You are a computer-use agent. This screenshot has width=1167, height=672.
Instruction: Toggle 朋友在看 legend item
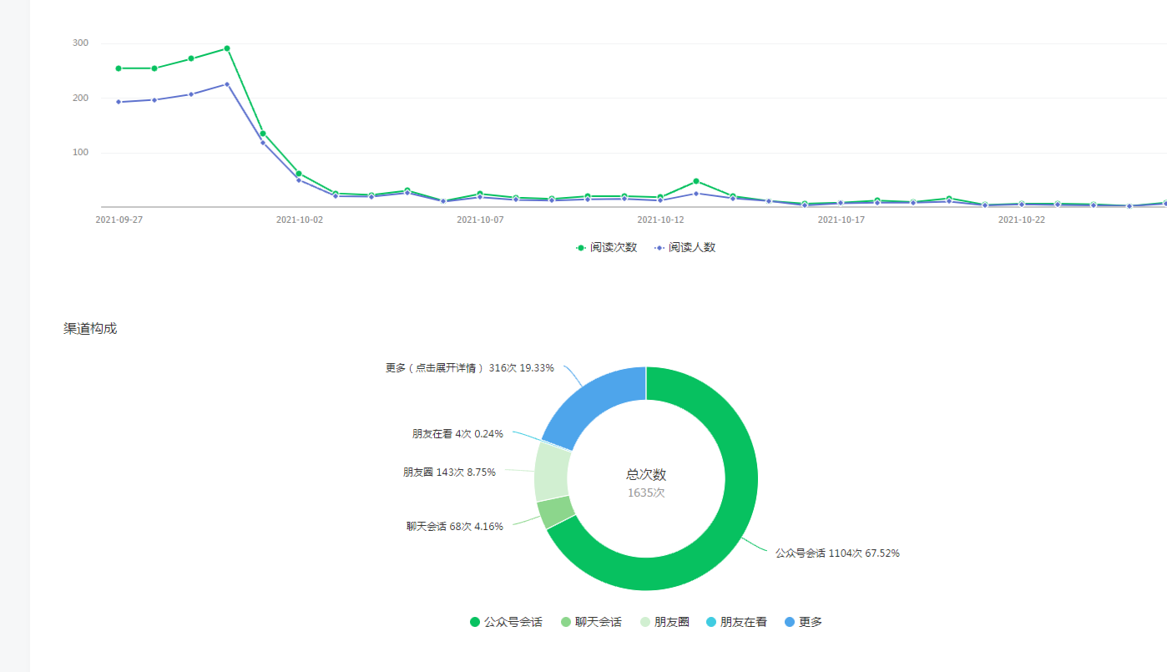click(x=735, y=622)
